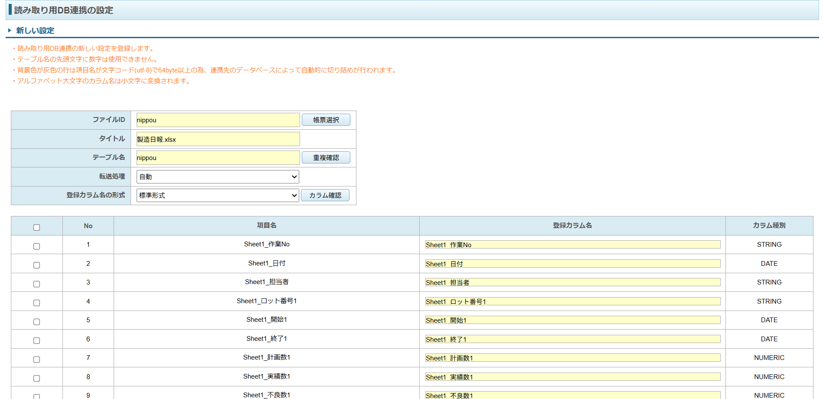
Task: Click the 帳票選択 button
Action: (x=326, y=120)
